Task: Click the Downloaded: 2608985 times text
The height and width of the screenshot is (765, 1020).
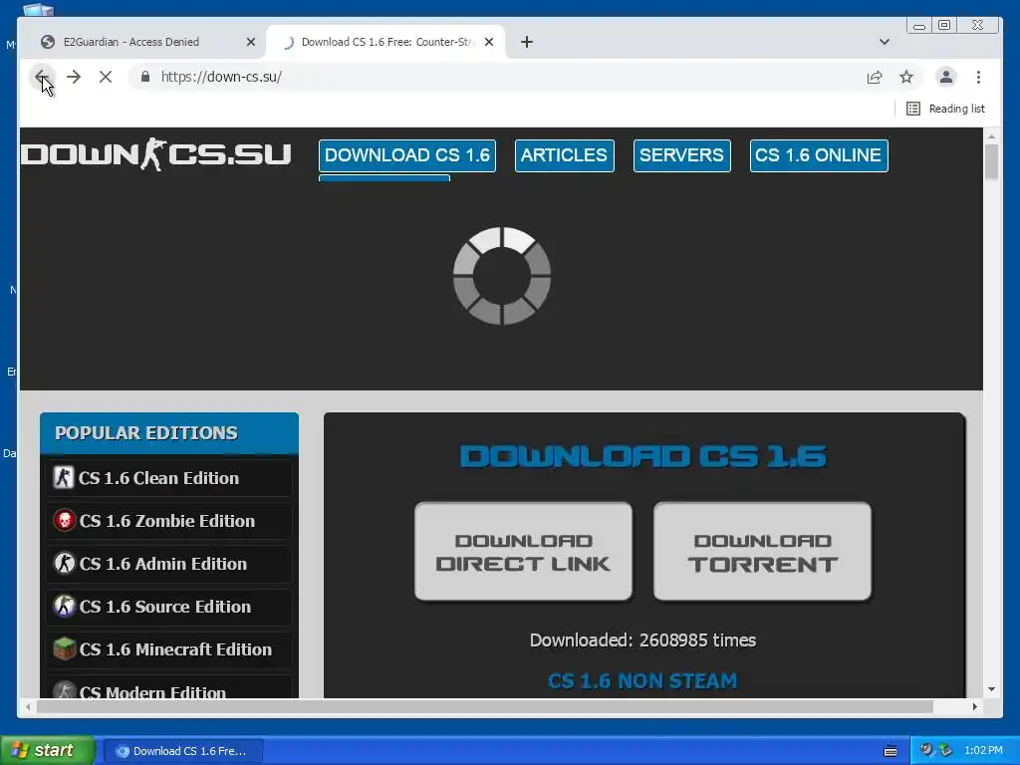Action: 642,640
